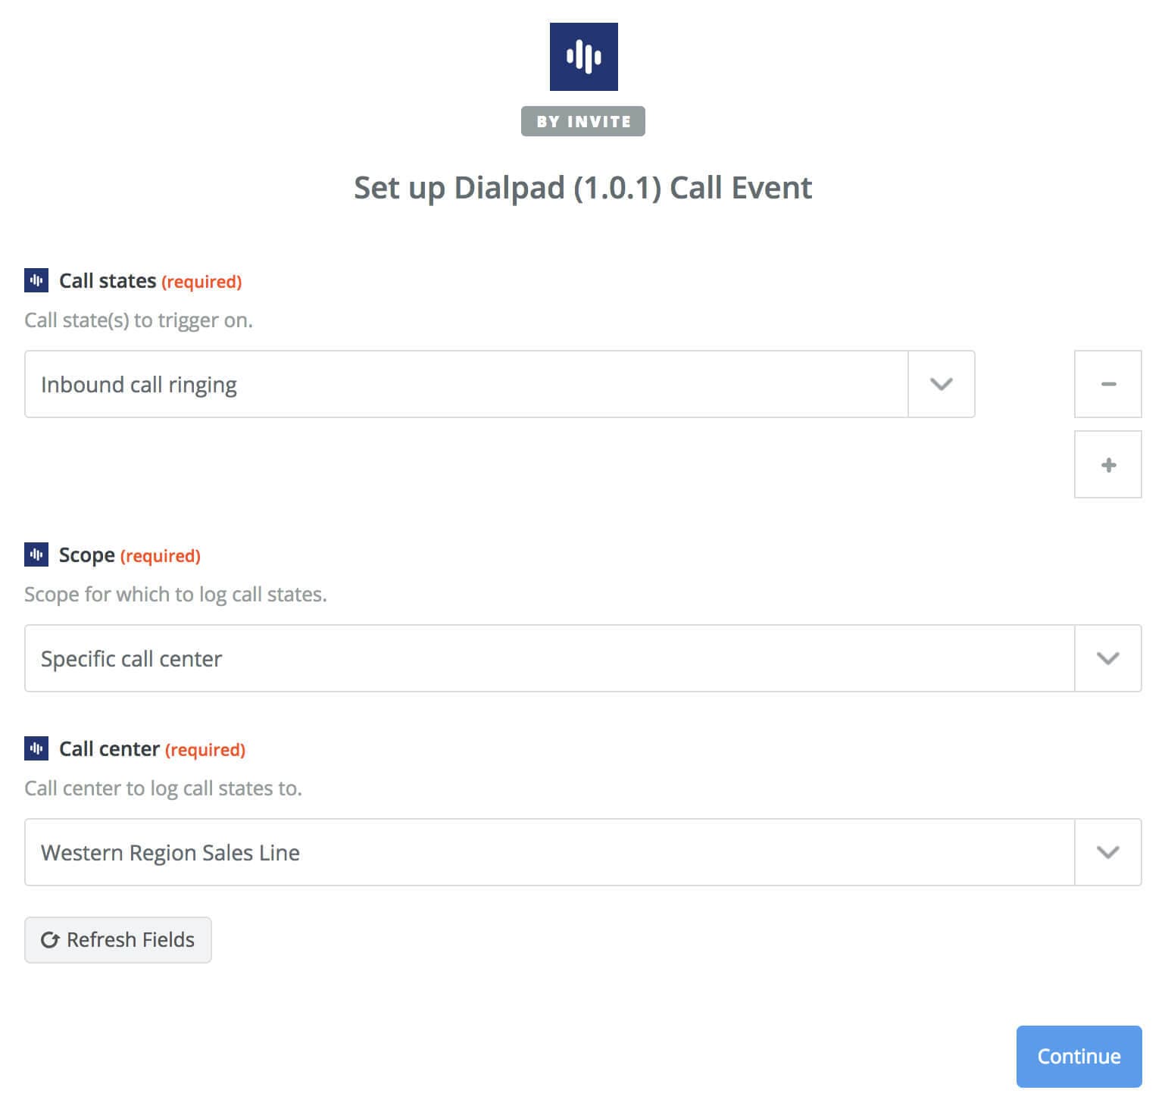Click the minus icon to remove call state

pyautogui.click(x=1107, y=384)
